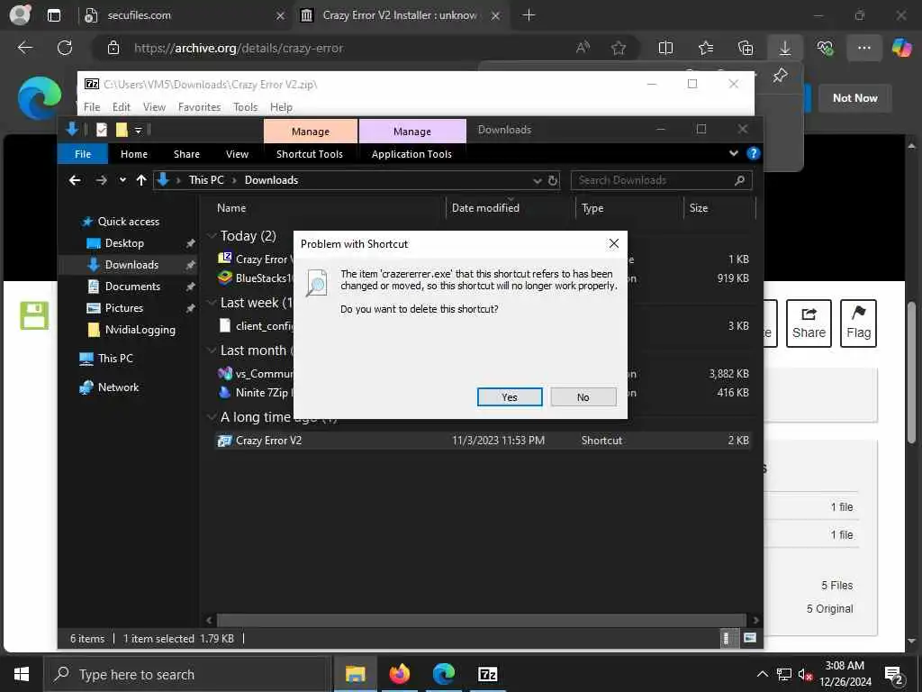
Task: Select Pictures in navigation pane
Action: point(123,308)
